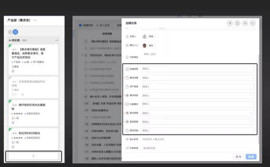This screenshot has width=270, height=167.
Task: Click the dialog's vertical scrollbar
Action: pyautogui.click(x=258, y=99)
